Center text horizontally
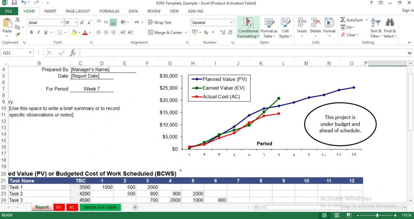Image resolution: width=414 pixels, height=219 pixels. coord(106,32)
